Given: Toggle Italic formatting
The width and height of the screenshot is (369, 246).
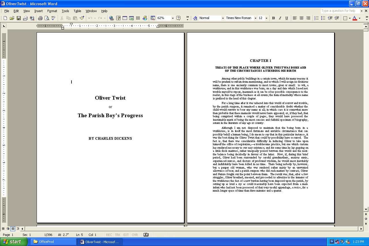Looking at the screenshot, I should click(x=280, y=18).
